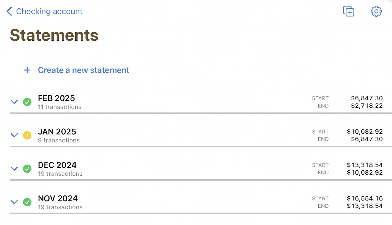Expand the FEB 2025 statement chevron
The height and width of the screenshot is (225, 392).
[x=14, y=102]
